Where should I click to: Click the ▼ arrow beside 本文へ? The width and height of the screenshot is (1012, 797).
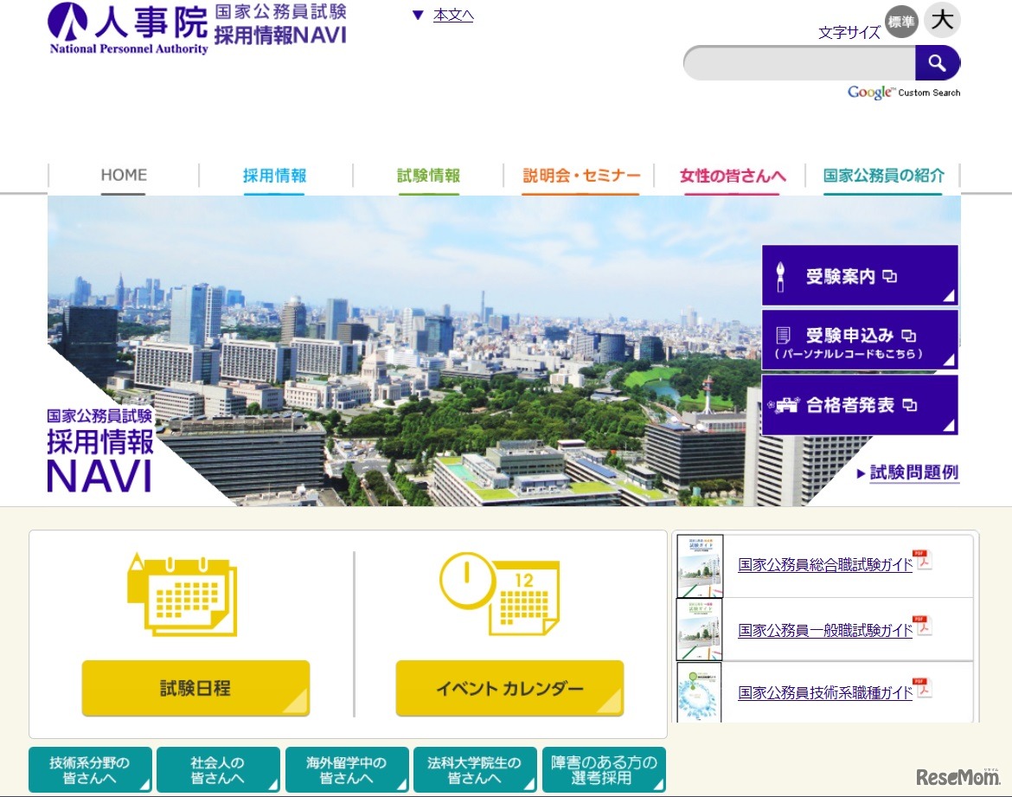coord(419,15)
